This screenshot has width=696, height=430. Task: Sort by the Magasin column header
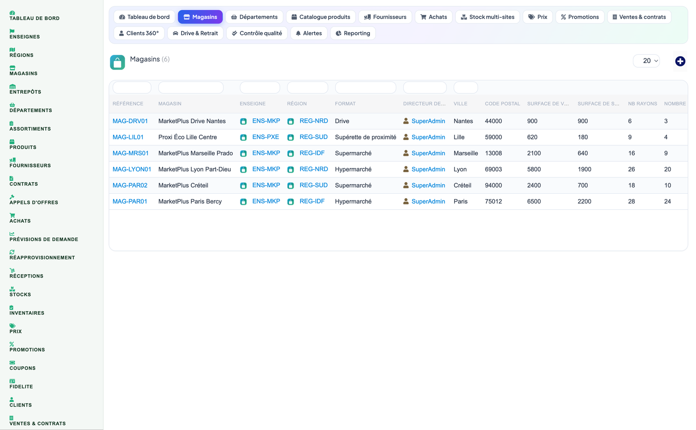pyautogui.click(x=170, y=104)
